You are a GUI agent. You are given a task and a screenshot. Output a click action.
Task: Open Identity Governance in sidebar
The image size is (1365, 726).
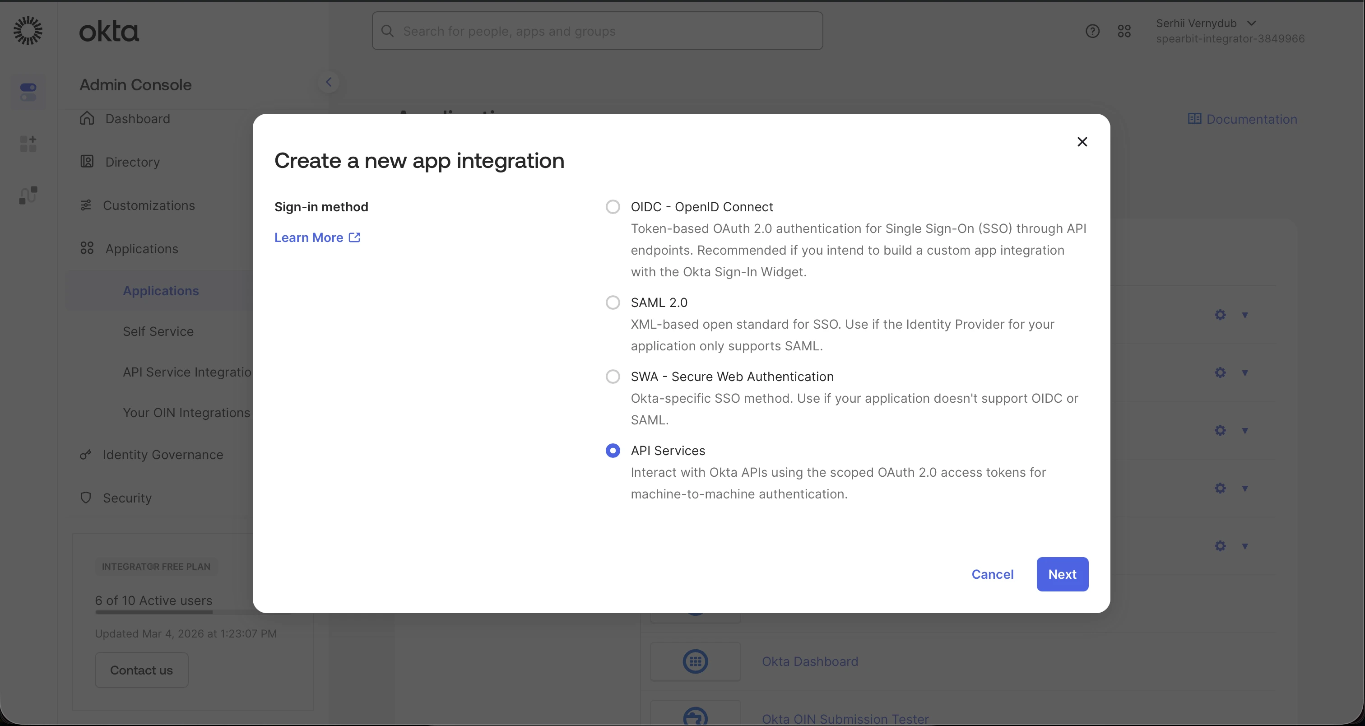click(162, 455)
